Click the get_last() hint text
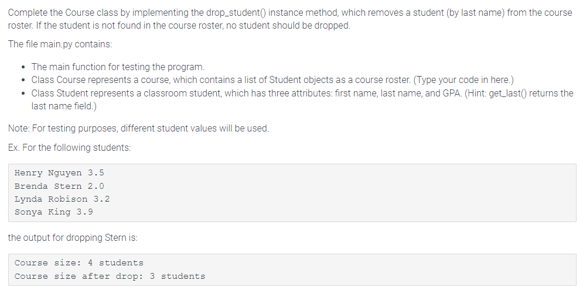The height and width of the screenshot is (287, 583). pyautogui.click(x=519, y=93)
